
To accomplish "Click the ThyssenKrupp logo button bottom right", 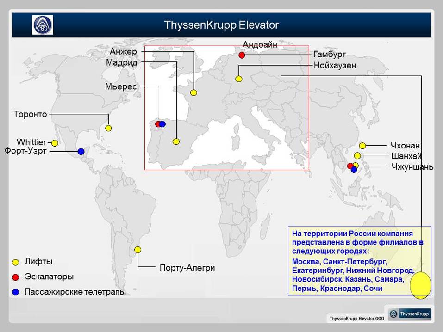I will pyautogui.click(x=409, y=314).
